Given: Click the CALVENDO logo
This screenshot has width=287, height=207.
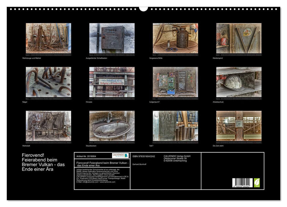Looking at the screenshot, I should (120, 156).
